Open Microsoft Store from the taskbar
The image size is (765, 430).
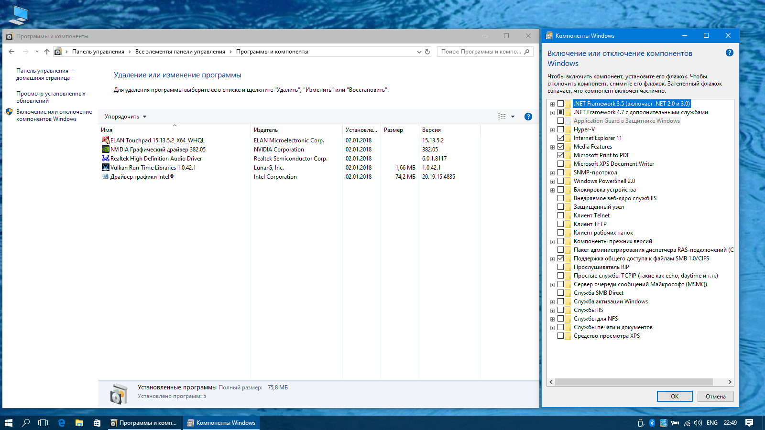pyautogui.click(x=97, y=423)
